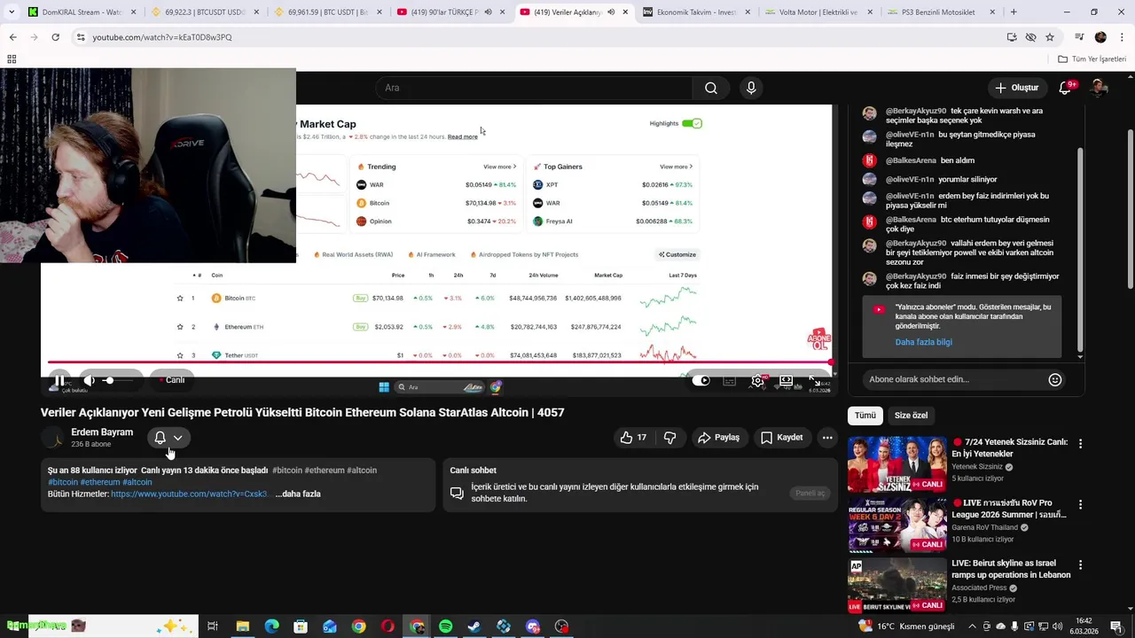Switch to Volta Motor browser tab
This screenshot has height=638, width=1135.
[x=817, y=12]
